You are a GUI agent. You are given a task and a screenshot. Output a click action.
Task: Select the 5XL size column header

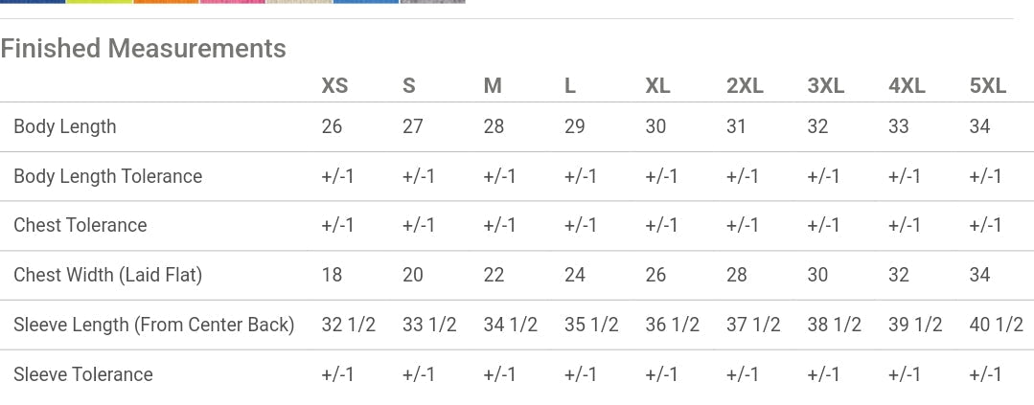coord(988,85)
